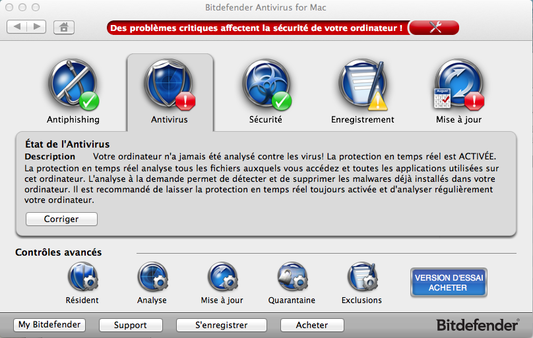Screen dimensions: 533x338
Task: Click the red critical problems alert banner
Action: click(259, 28)
